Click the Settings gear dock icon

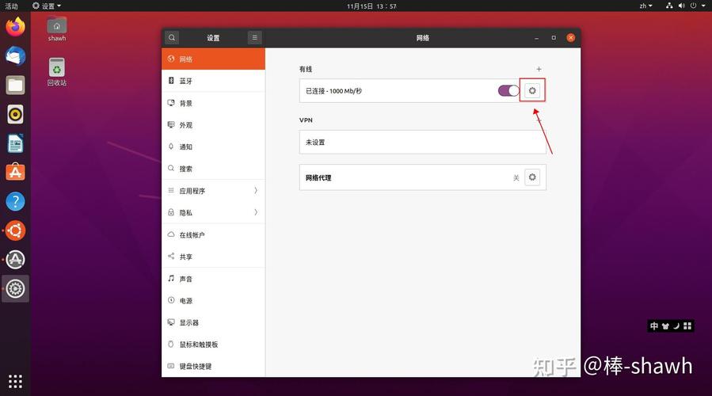15,288
